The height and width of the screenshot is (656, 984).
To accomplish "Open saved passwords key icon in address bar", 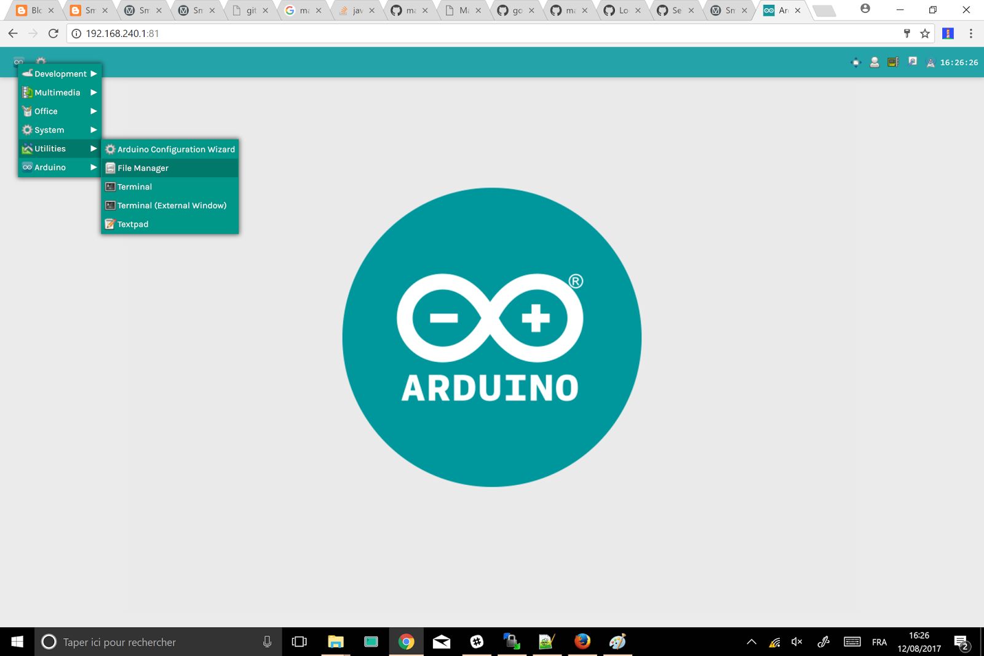I will point(907,33).
